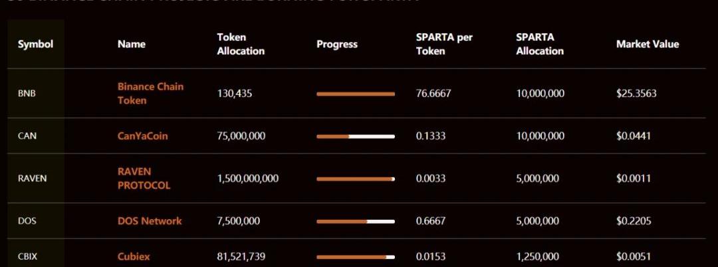This screenshot has width=718, height=267.
Task: Click the Cubiex progress bar
Action: point(356,257)
